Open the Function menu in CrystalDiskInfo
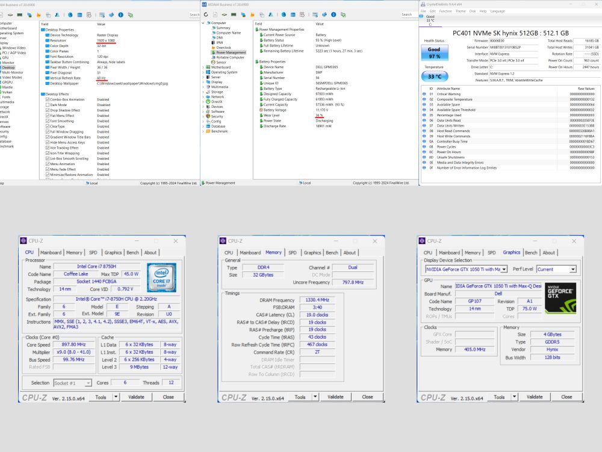The width and height of the screenshot is (602, 452). [x=445, y=11]
